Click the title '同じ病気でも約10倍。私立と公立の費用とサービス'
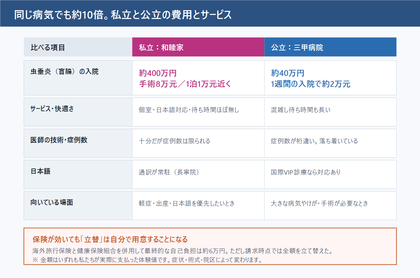 (x=123, y=15)
